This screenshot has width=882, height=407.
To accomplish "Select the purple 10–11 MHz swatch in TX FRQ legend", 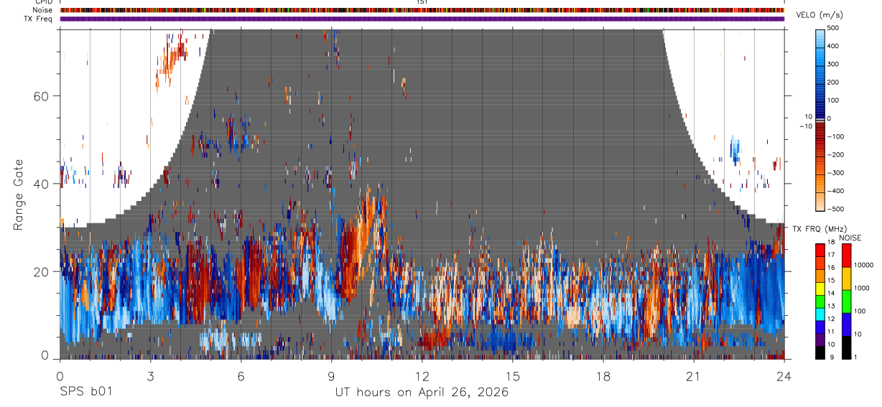I will click(820, 339).
